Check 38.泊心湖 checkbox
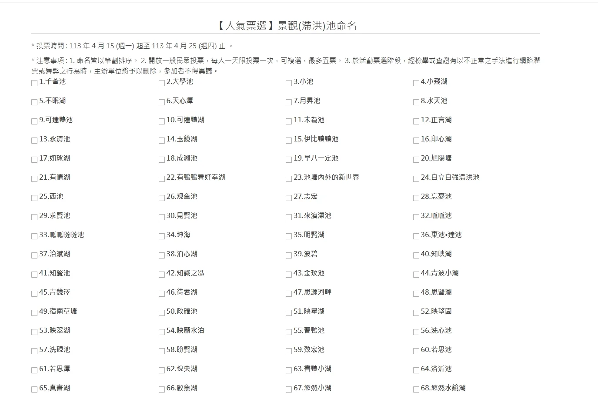 coord(162,255)
